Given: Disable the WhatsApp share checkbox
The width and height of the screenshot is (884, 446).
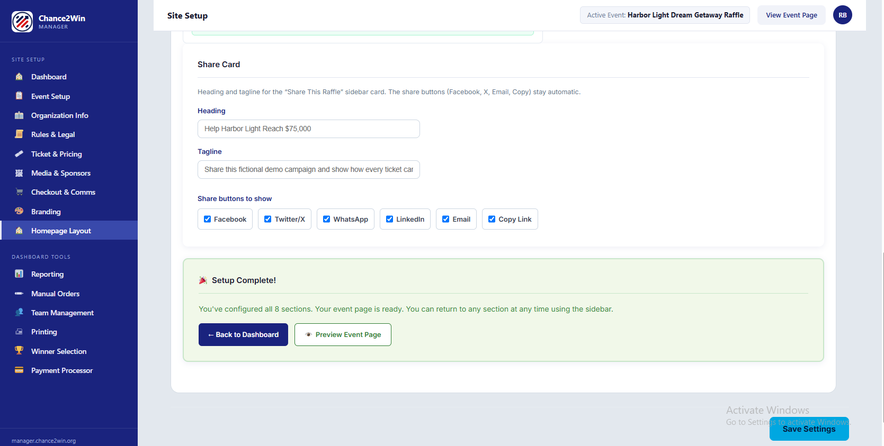Looking at the screenshot, I should [327, 219].
